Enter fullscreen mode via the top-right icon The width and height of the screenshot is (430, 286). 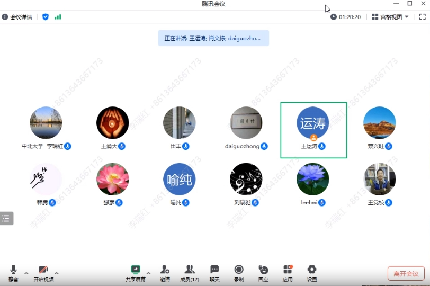point(422,17)
